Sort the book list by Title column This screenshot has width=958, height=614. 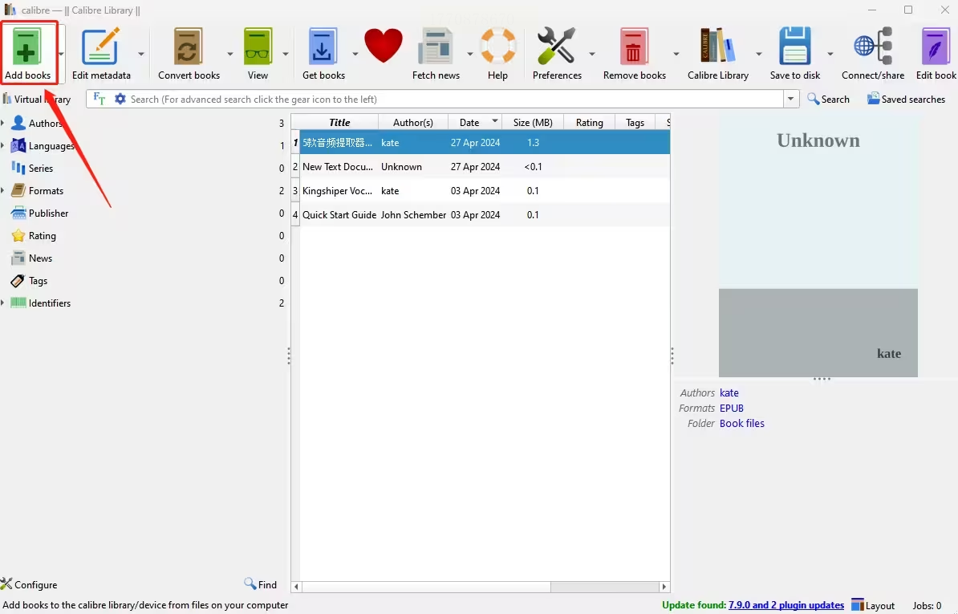(339, 122)
